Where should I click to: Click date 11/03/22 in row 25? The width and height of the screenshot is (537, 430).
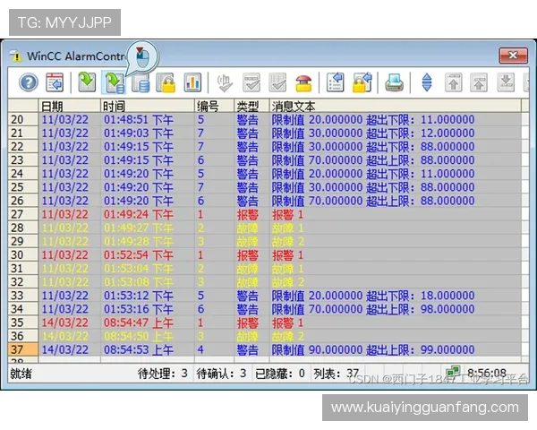coord(65,187)
